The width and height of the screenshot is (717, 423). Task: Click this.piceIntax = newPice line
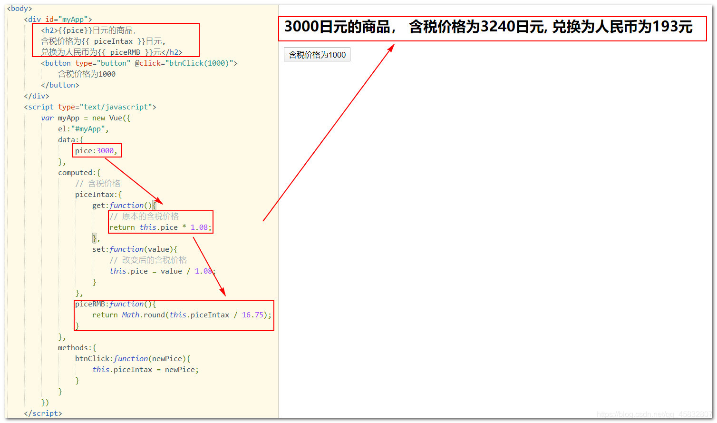click(145, 370)
